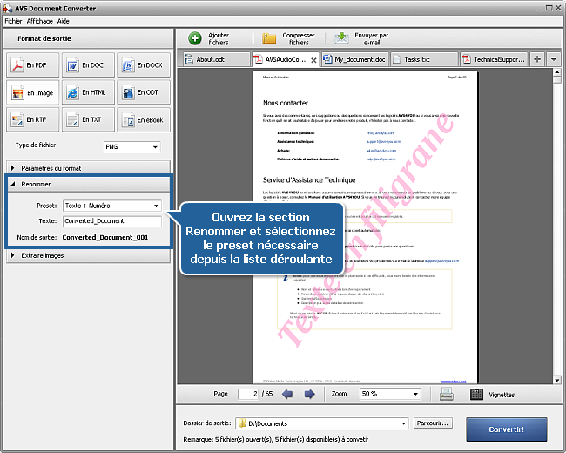Click the green Ajouter fichiers plus icon

click(195, 38)
